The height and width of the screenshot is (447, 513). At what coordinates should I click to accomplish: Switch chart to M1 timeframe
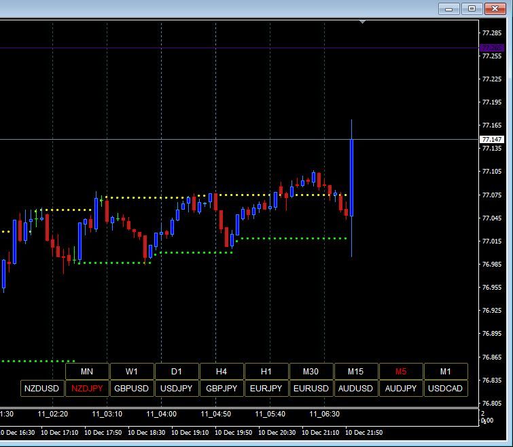[446, 371]
